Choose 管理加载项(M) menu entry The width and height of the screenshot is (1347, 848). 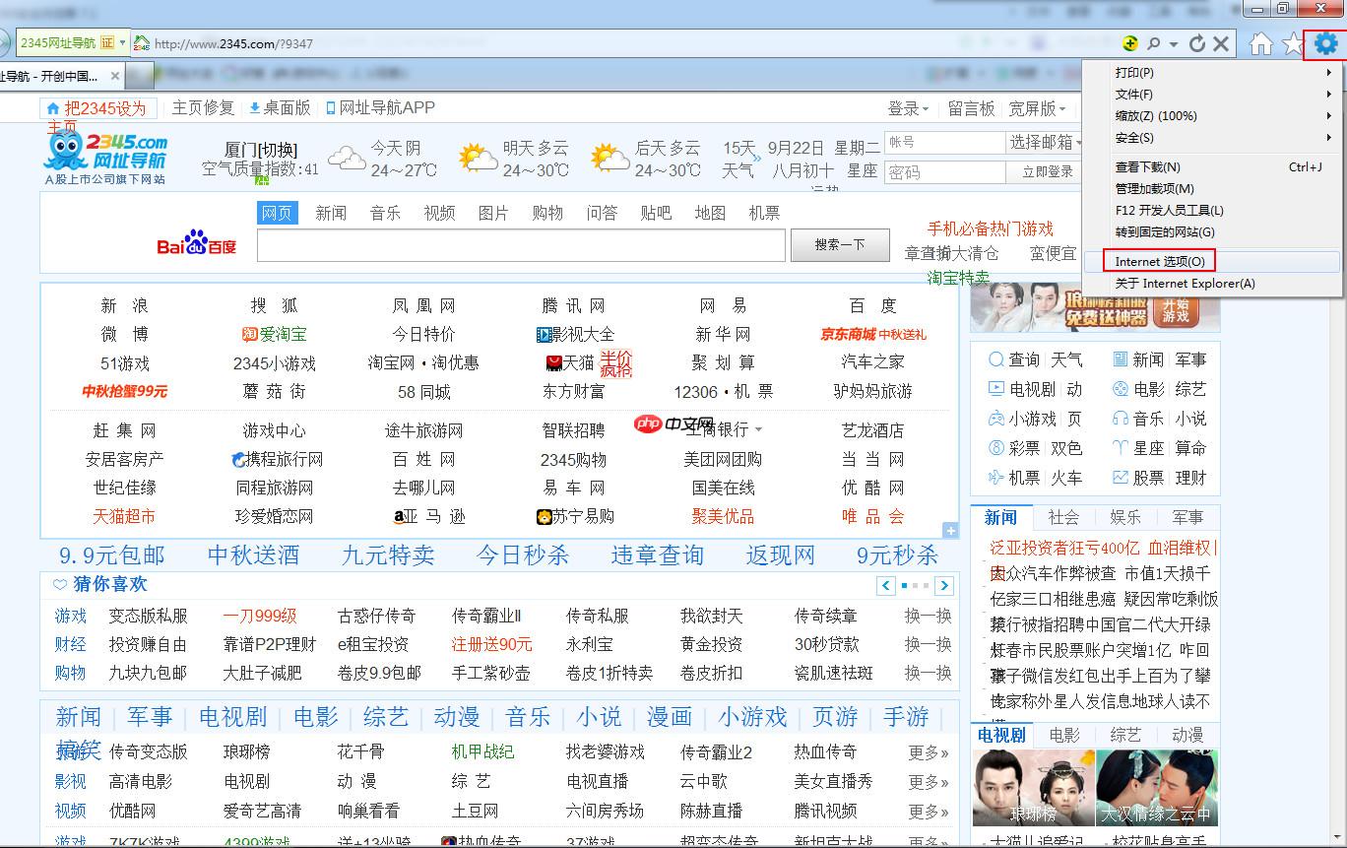(x=1154, y=188)
